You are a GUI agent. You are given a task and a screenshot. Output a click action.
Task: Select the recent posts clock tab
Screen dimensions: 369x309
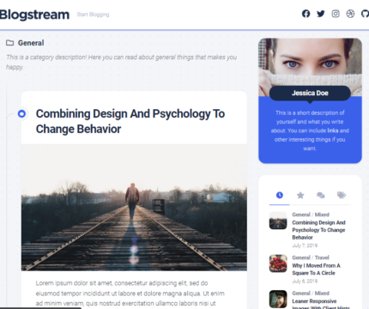click(x=280, y=195)
